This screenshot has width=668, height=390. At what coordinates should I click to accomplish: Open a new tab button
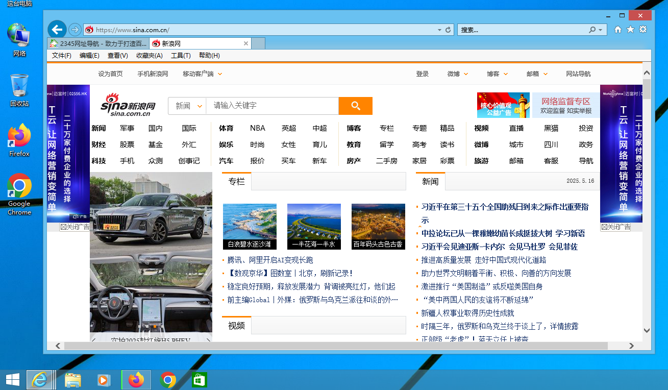[259, 43]
